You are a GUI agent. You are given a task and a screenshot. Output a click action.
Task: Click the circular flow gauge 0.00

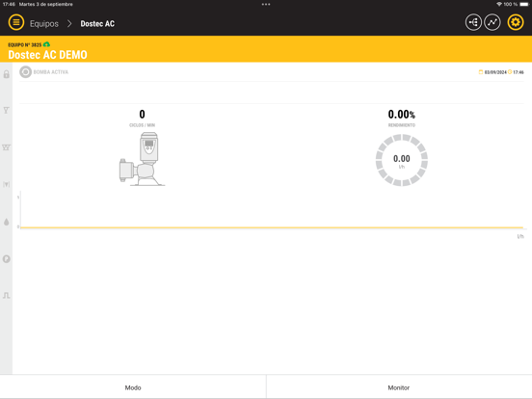pyautogui.click(x=401, y=160)
